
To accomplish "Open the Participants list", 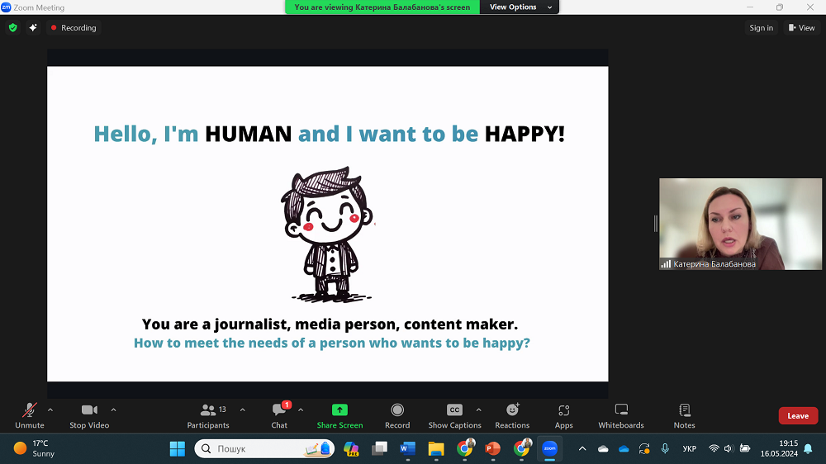I will tap(208, 414).
